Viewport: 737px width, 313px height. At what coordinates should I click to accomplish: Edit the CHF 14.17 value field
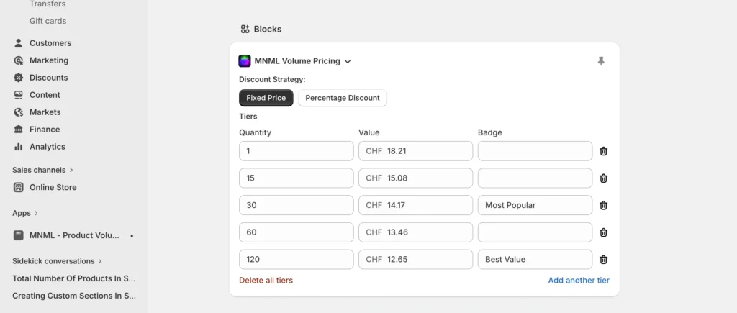coord(415,205)
